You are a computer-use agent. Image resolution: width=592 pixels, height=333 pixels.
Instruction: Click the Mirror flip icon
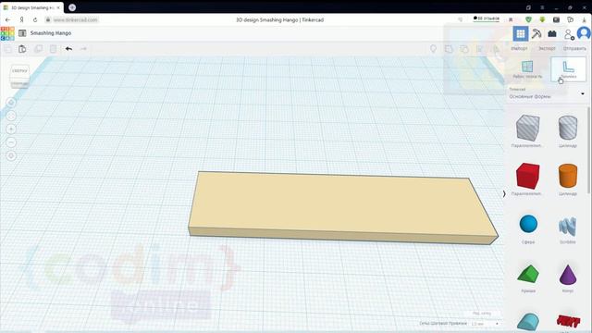(496, 49)
